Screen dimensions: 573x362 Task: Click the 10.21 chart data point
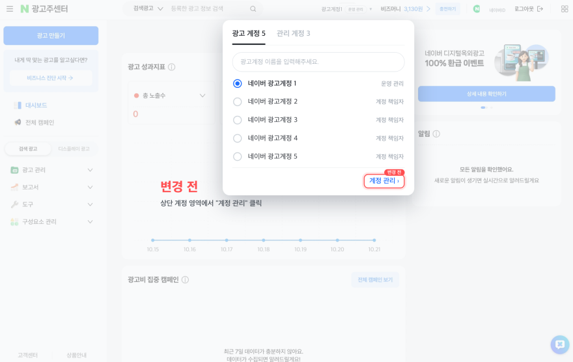pyautogui.click(x=374, y=240)
